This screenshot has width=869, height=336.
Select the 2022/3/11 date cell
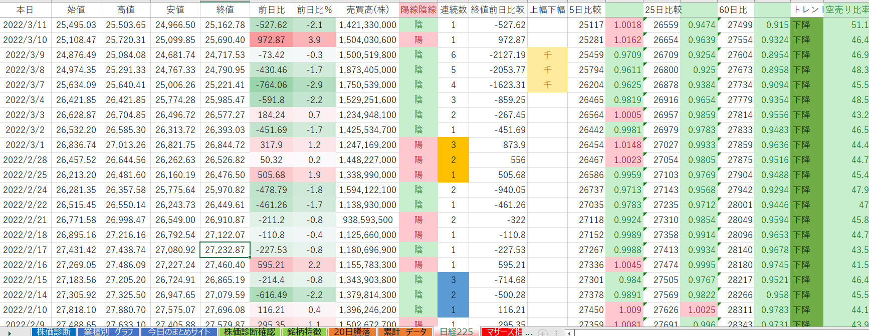pos(25,24)
